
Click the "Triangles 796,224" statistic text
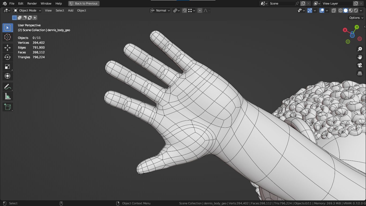click(x=31, y=57)
